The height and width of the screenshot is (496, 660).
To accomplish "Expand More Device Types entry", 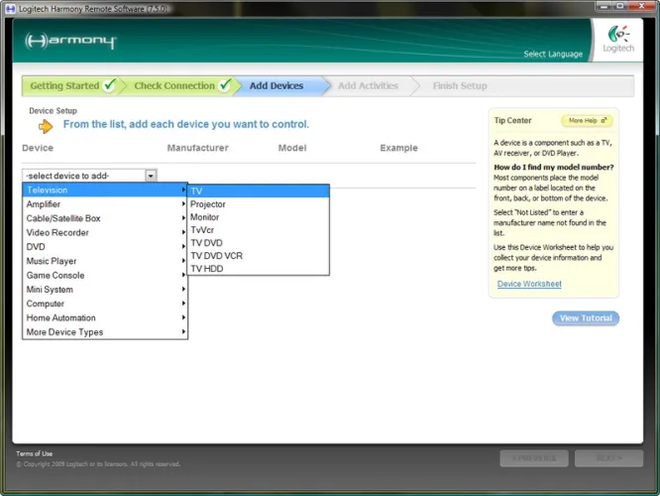I will pyautogui.click(x=104, y=332).
